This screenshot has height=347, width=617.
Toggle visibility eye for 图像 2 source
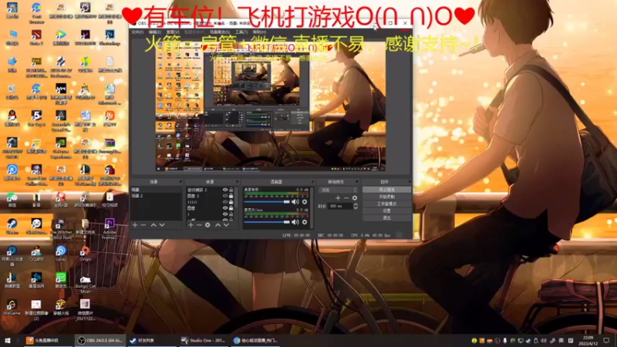coord(225,196)
